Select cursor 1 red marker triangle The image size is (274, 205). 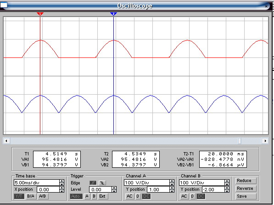[40, 14]
